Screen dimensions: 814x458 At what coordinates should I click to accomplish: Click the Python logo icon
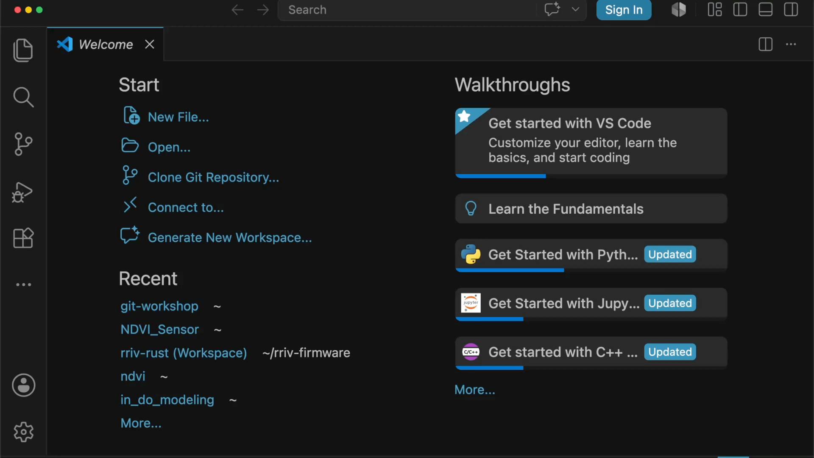point(471,254)
